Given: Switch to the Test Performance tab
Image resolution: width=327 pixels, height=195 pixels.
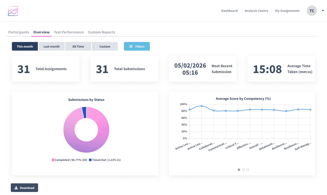Looking at the screenshot, I should click(69, 32).
